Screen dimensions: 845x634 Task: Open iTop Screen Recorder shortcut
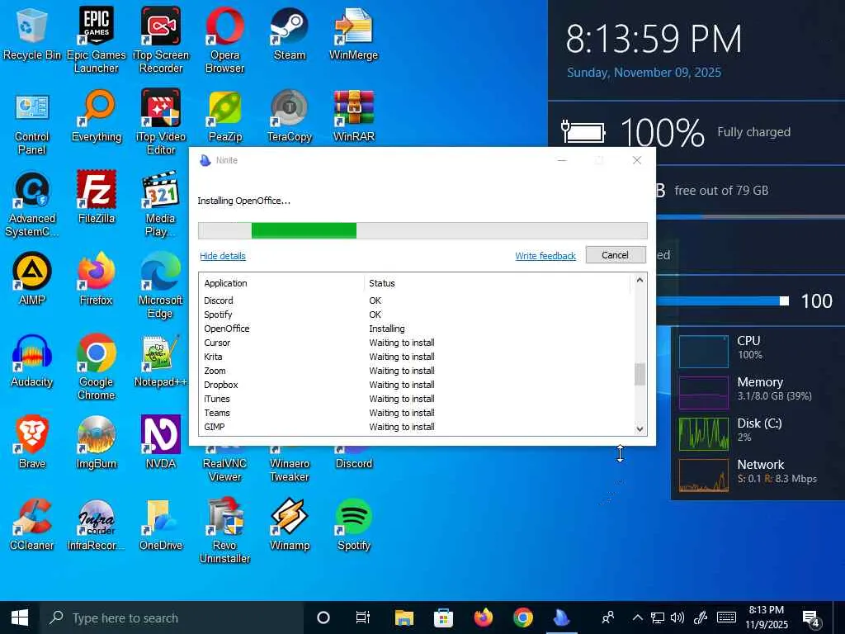(x=161, y=40)
